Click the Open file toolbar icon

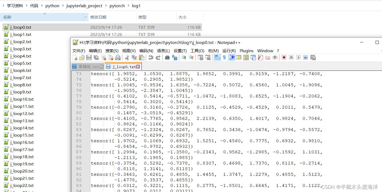pyautogui.click(x=82, y=58)
